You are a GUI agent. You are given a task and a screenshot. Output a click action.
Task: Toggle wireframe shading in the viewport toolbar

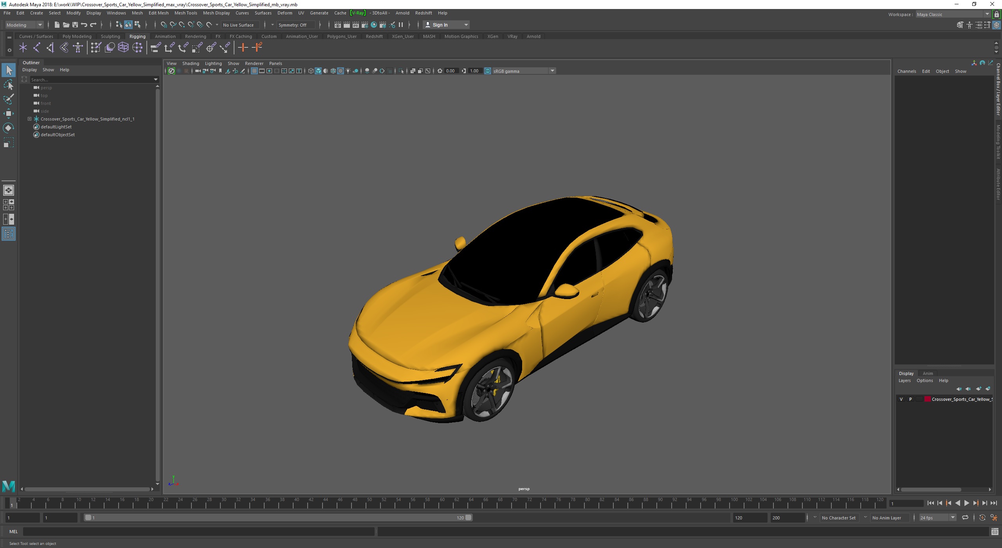tap(311, 71)
